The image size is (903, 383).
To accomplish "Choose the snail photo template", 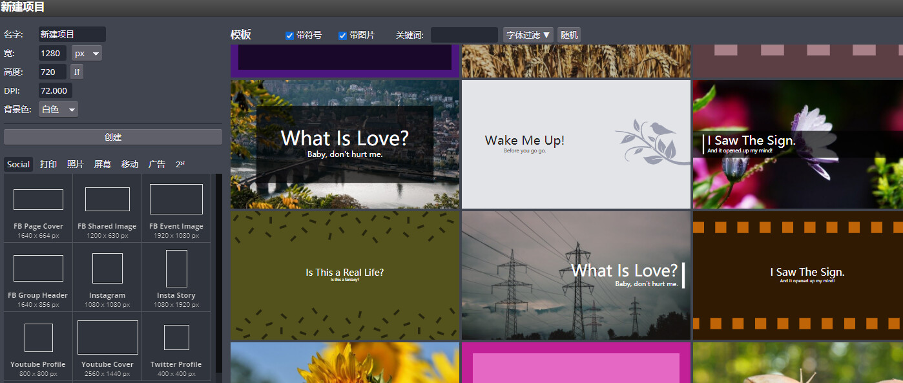I will [798, 362].
